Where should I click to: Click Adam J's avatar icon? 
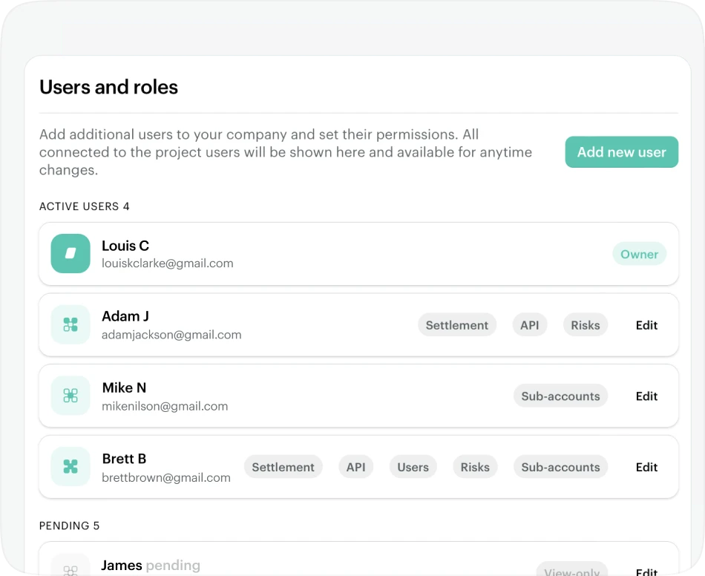70,324
